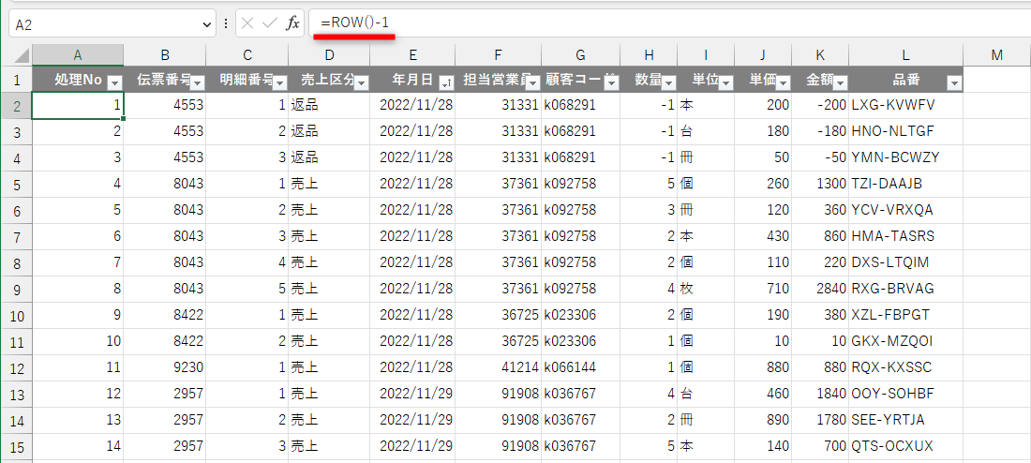The width and height of the screenshot is (1031, 463).
Task: Click the Insert Function fx icon
Action: point(292,23)
